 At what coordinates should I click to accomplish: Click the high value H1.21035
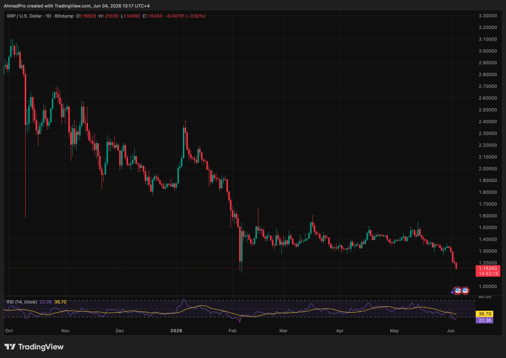(x=108, y=16)
